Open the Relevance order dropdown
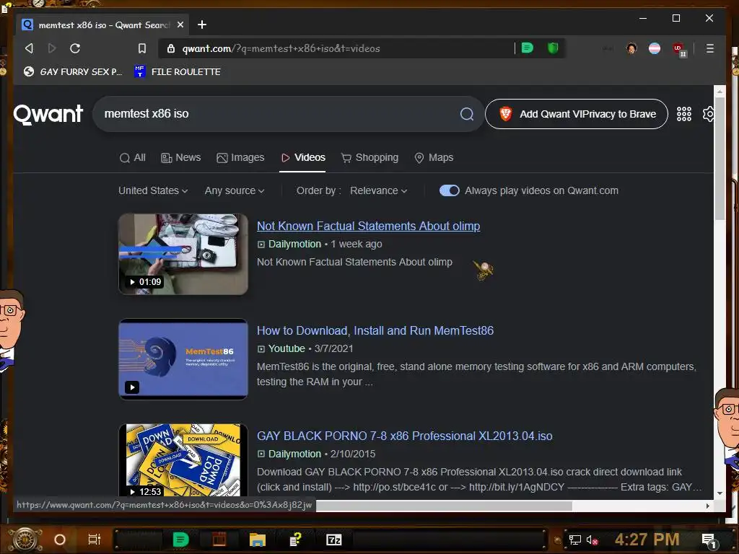Viewport: 739px width, 554px height. [x=378, y=190]
